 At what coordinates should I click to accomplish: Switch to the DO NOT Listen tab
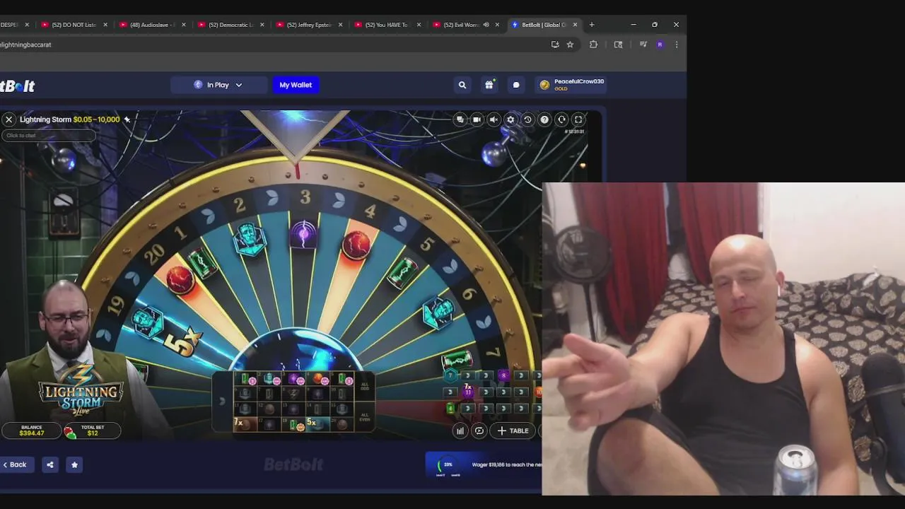[74, 25]
